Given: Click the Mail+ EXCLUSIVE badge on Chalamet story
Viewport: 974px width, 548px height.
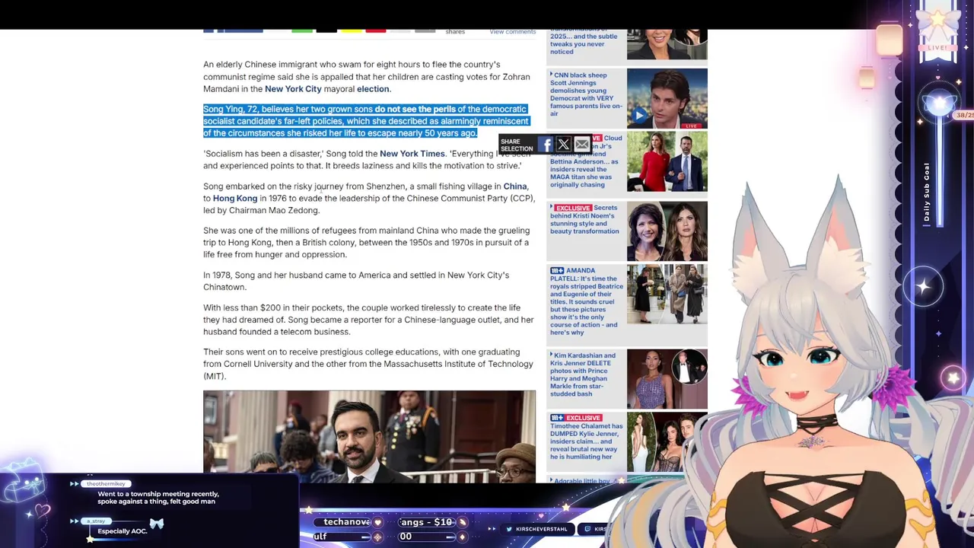Looking at the screenshot, I should 576,418.
